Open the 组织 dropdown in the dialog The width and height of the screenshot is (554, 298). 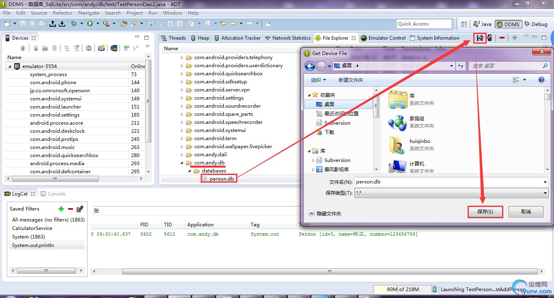click(x=319, y=80)
